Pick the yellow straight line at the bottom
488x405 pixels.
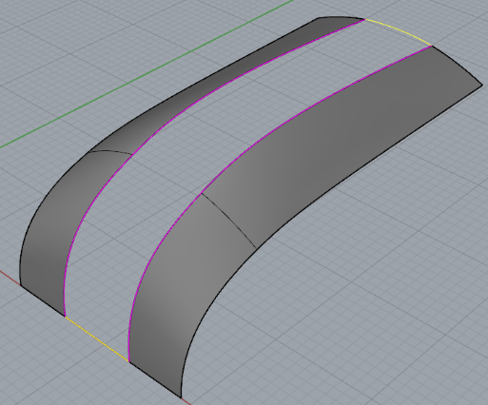pos(97,338)
